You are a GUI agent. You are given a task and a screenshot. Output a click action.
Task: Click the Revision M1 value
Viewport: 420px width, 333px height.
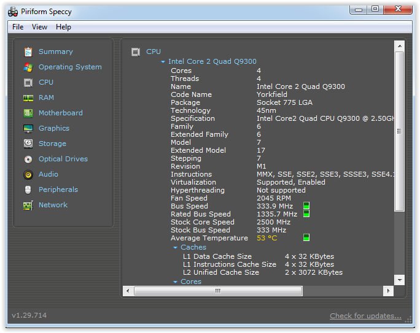[261, 166]
